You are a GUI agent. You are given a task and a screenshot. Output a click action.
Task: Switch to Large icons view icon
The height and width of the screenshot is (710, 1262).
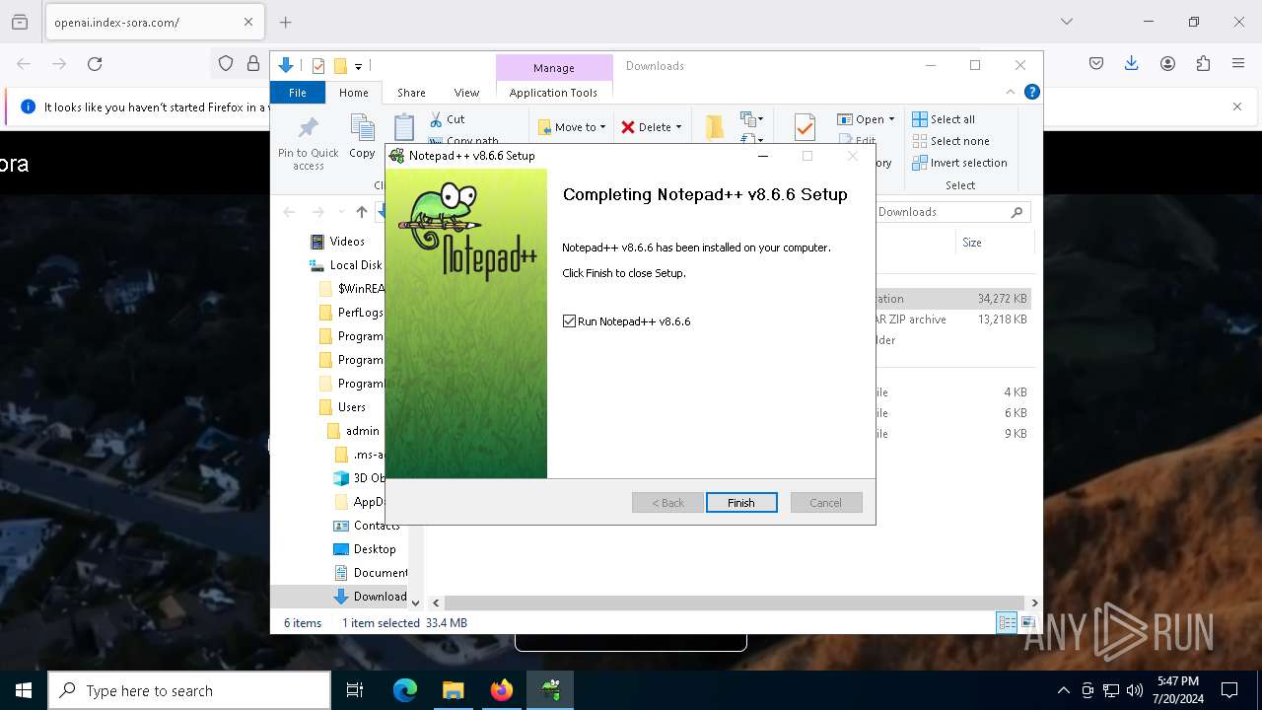click(1027, 622)
